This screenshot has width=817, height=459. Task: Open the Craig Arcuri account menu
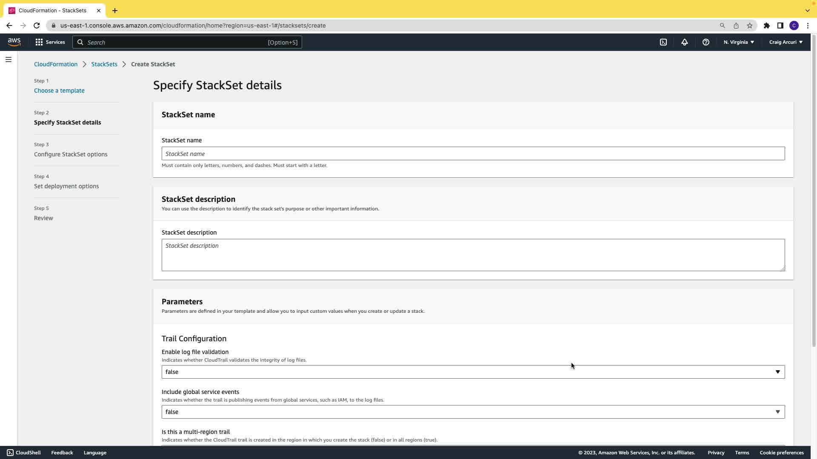[786, 42]
